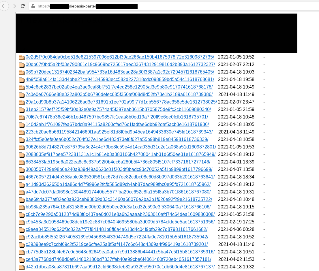The height and width of the screenshot is (271, 319).
Task: Click folder icon beside 29a1cd90b8b3 entry
Action: pyautogui.click(x=22, y=102)
